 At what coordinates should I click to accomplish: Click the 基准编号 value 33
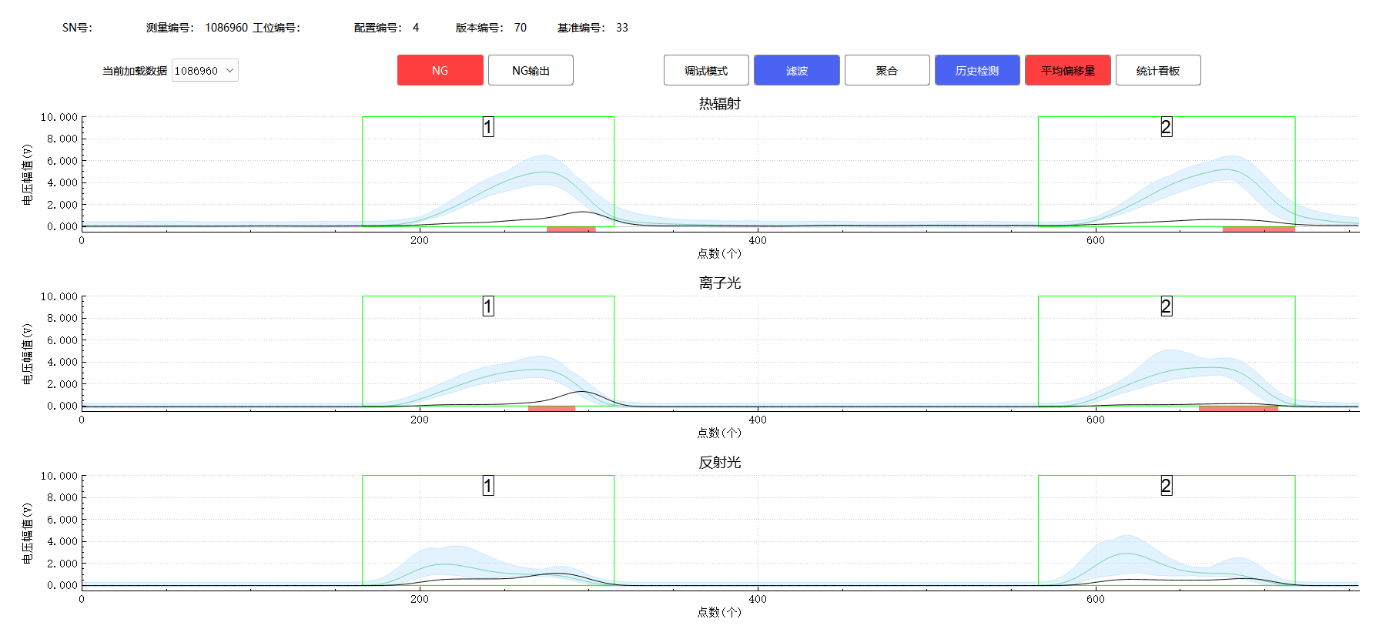point(622,28)
